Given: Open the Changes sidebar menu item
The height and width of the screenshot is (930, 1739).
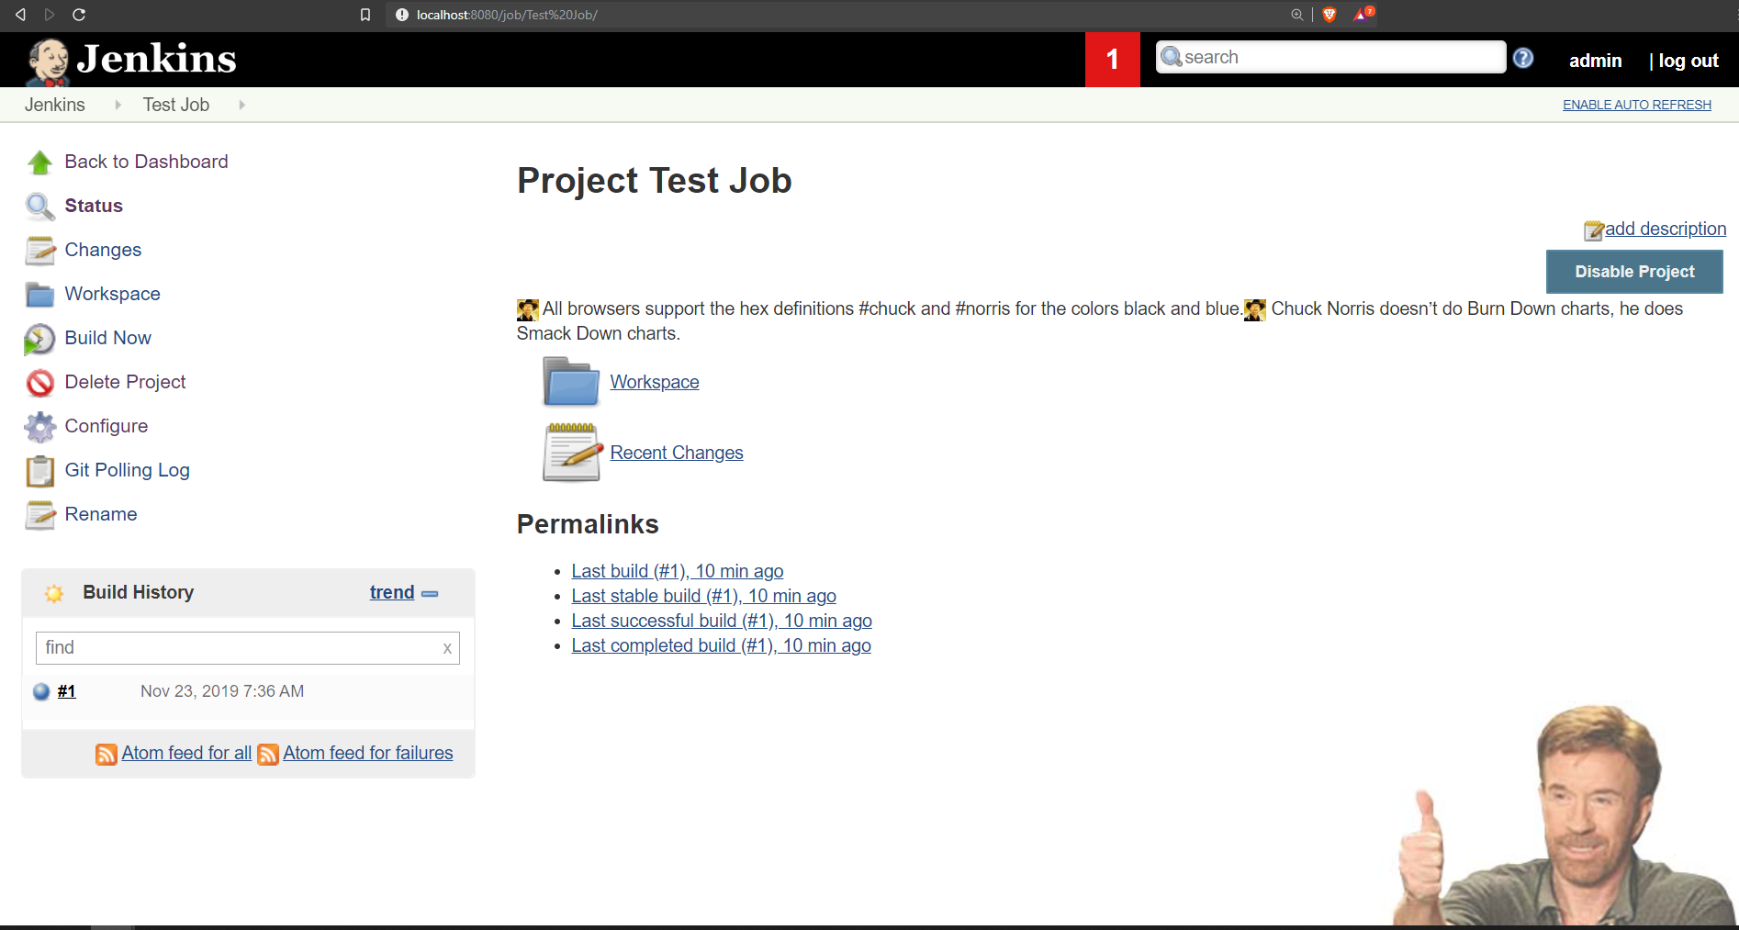Looking at the screenshot, I should pyautogui.click(x=103, y=250).
